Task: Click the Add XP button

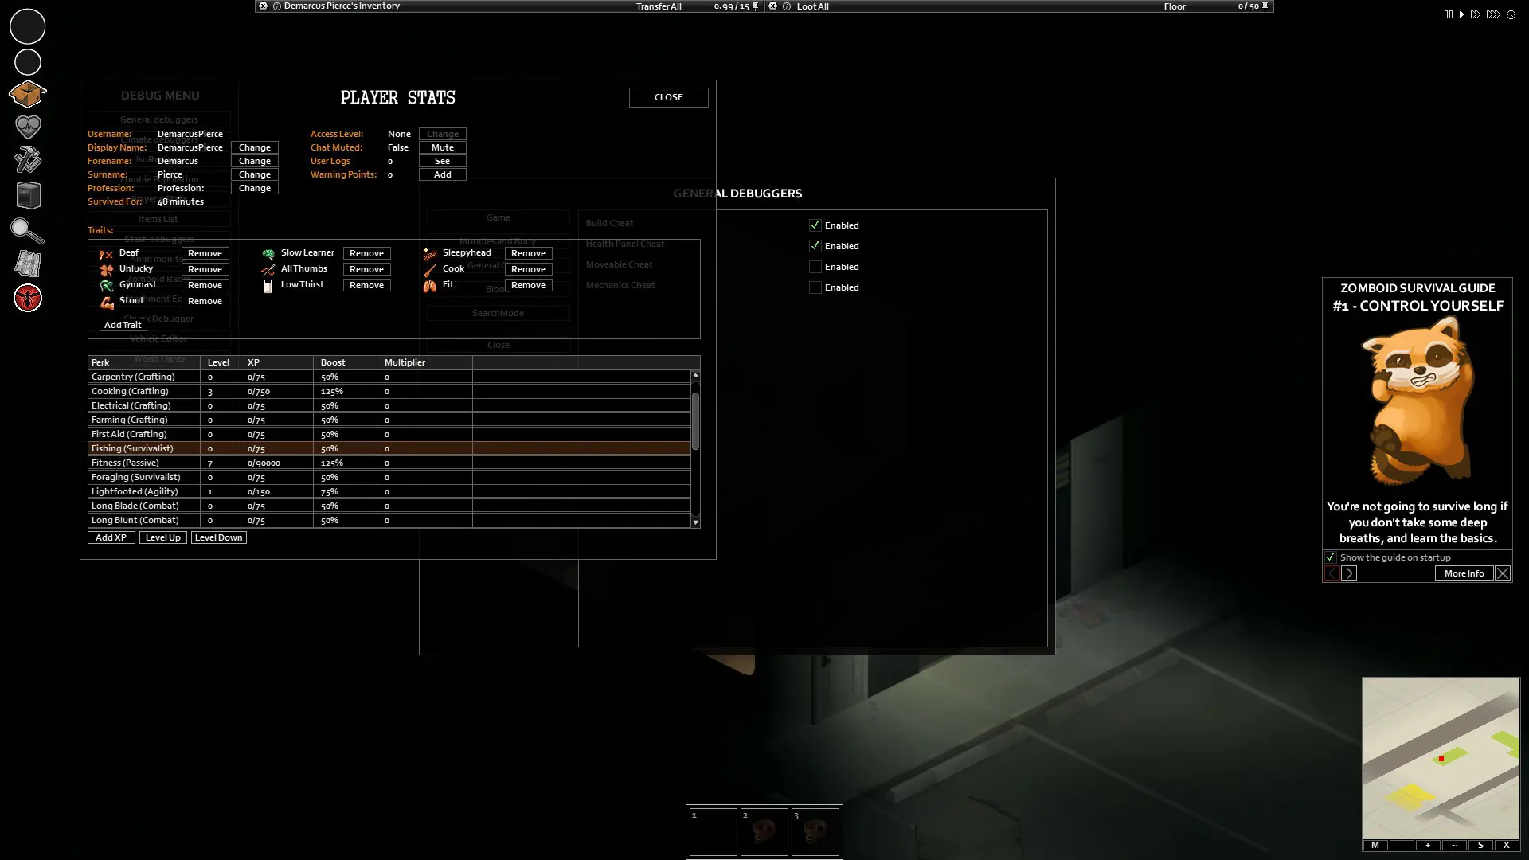Action: point(110,537)
